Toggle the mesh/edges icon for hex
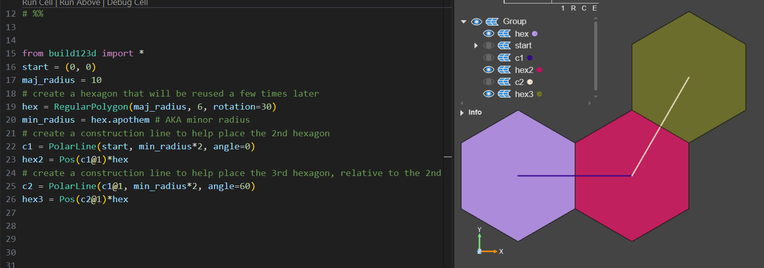The height and width of the screenshot is (268, 764). pyautogui.click(x=504, y=34)
